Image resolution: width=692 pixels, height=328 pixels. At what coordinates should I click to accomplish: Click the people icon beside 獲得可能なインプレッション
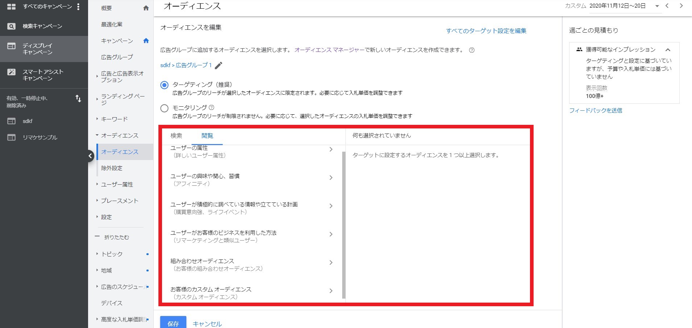coord(579,49)
